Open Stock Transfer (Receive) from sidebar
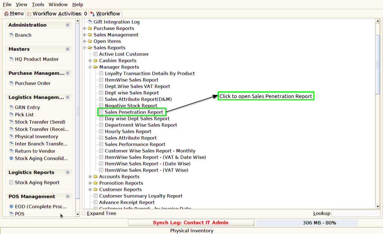Viewport: 383px width, 234px height. click(42, 129)
